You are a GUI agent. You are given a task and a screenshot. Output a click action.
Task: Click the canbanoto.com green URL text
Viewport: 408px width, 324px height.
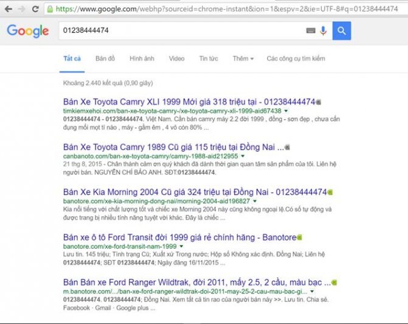[151, 156]
